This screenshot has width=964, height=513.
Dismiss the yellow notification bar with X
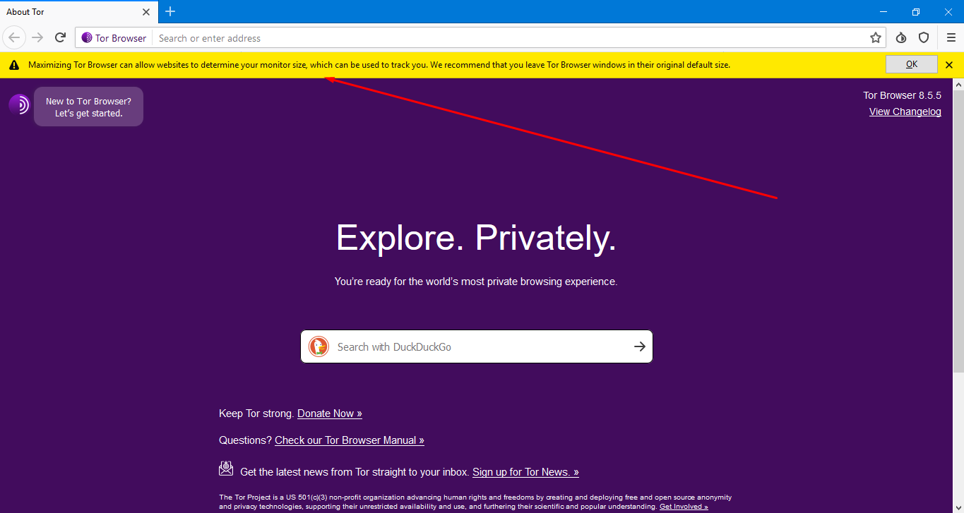[x=949, y=65]
